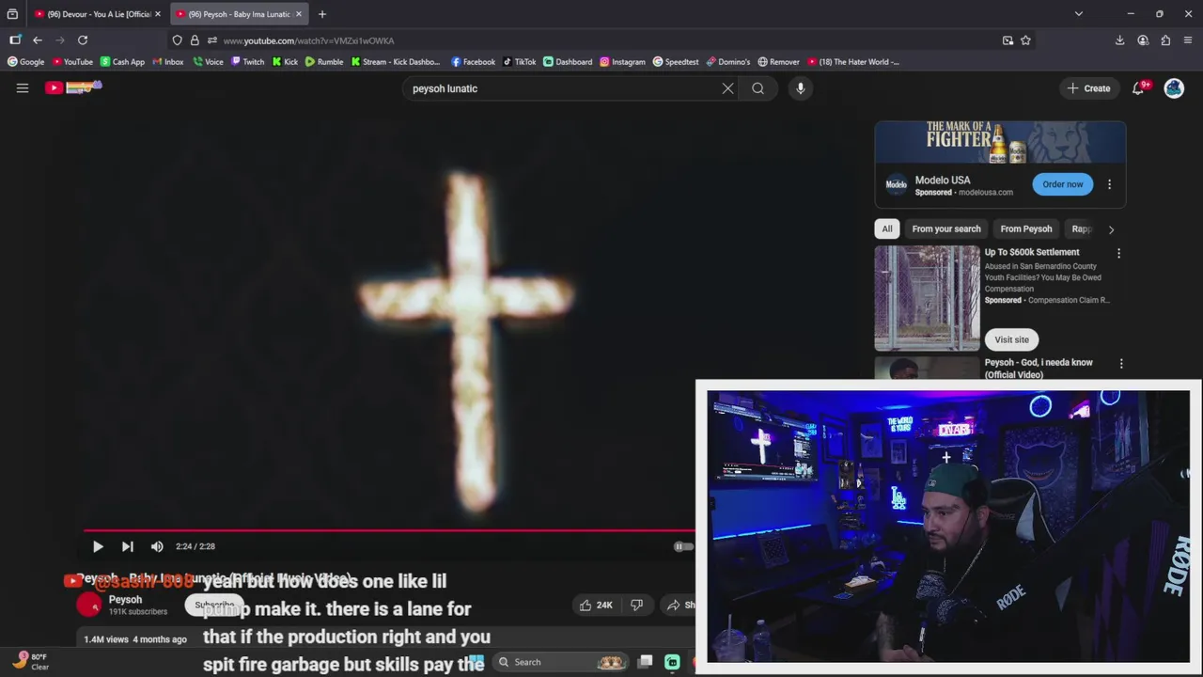Open the browser extensions icon
The image size is (1203, 677).
tap(1165, 40)
